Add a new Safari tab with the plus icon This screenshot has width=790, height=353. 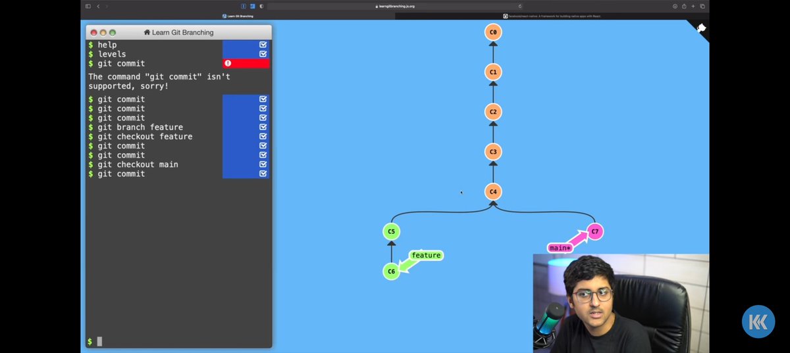tap(693, 6)
